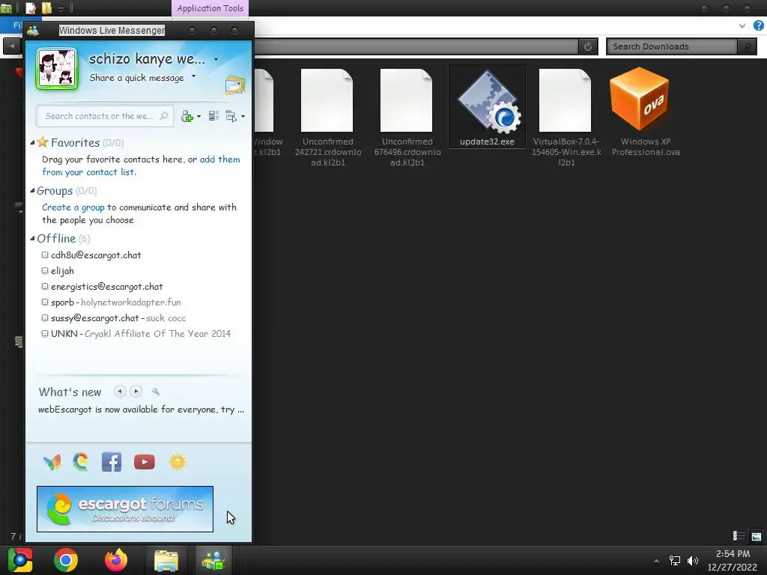Collapse the Groups section
This screenshot has height=575, width=767.
(32, 191)
